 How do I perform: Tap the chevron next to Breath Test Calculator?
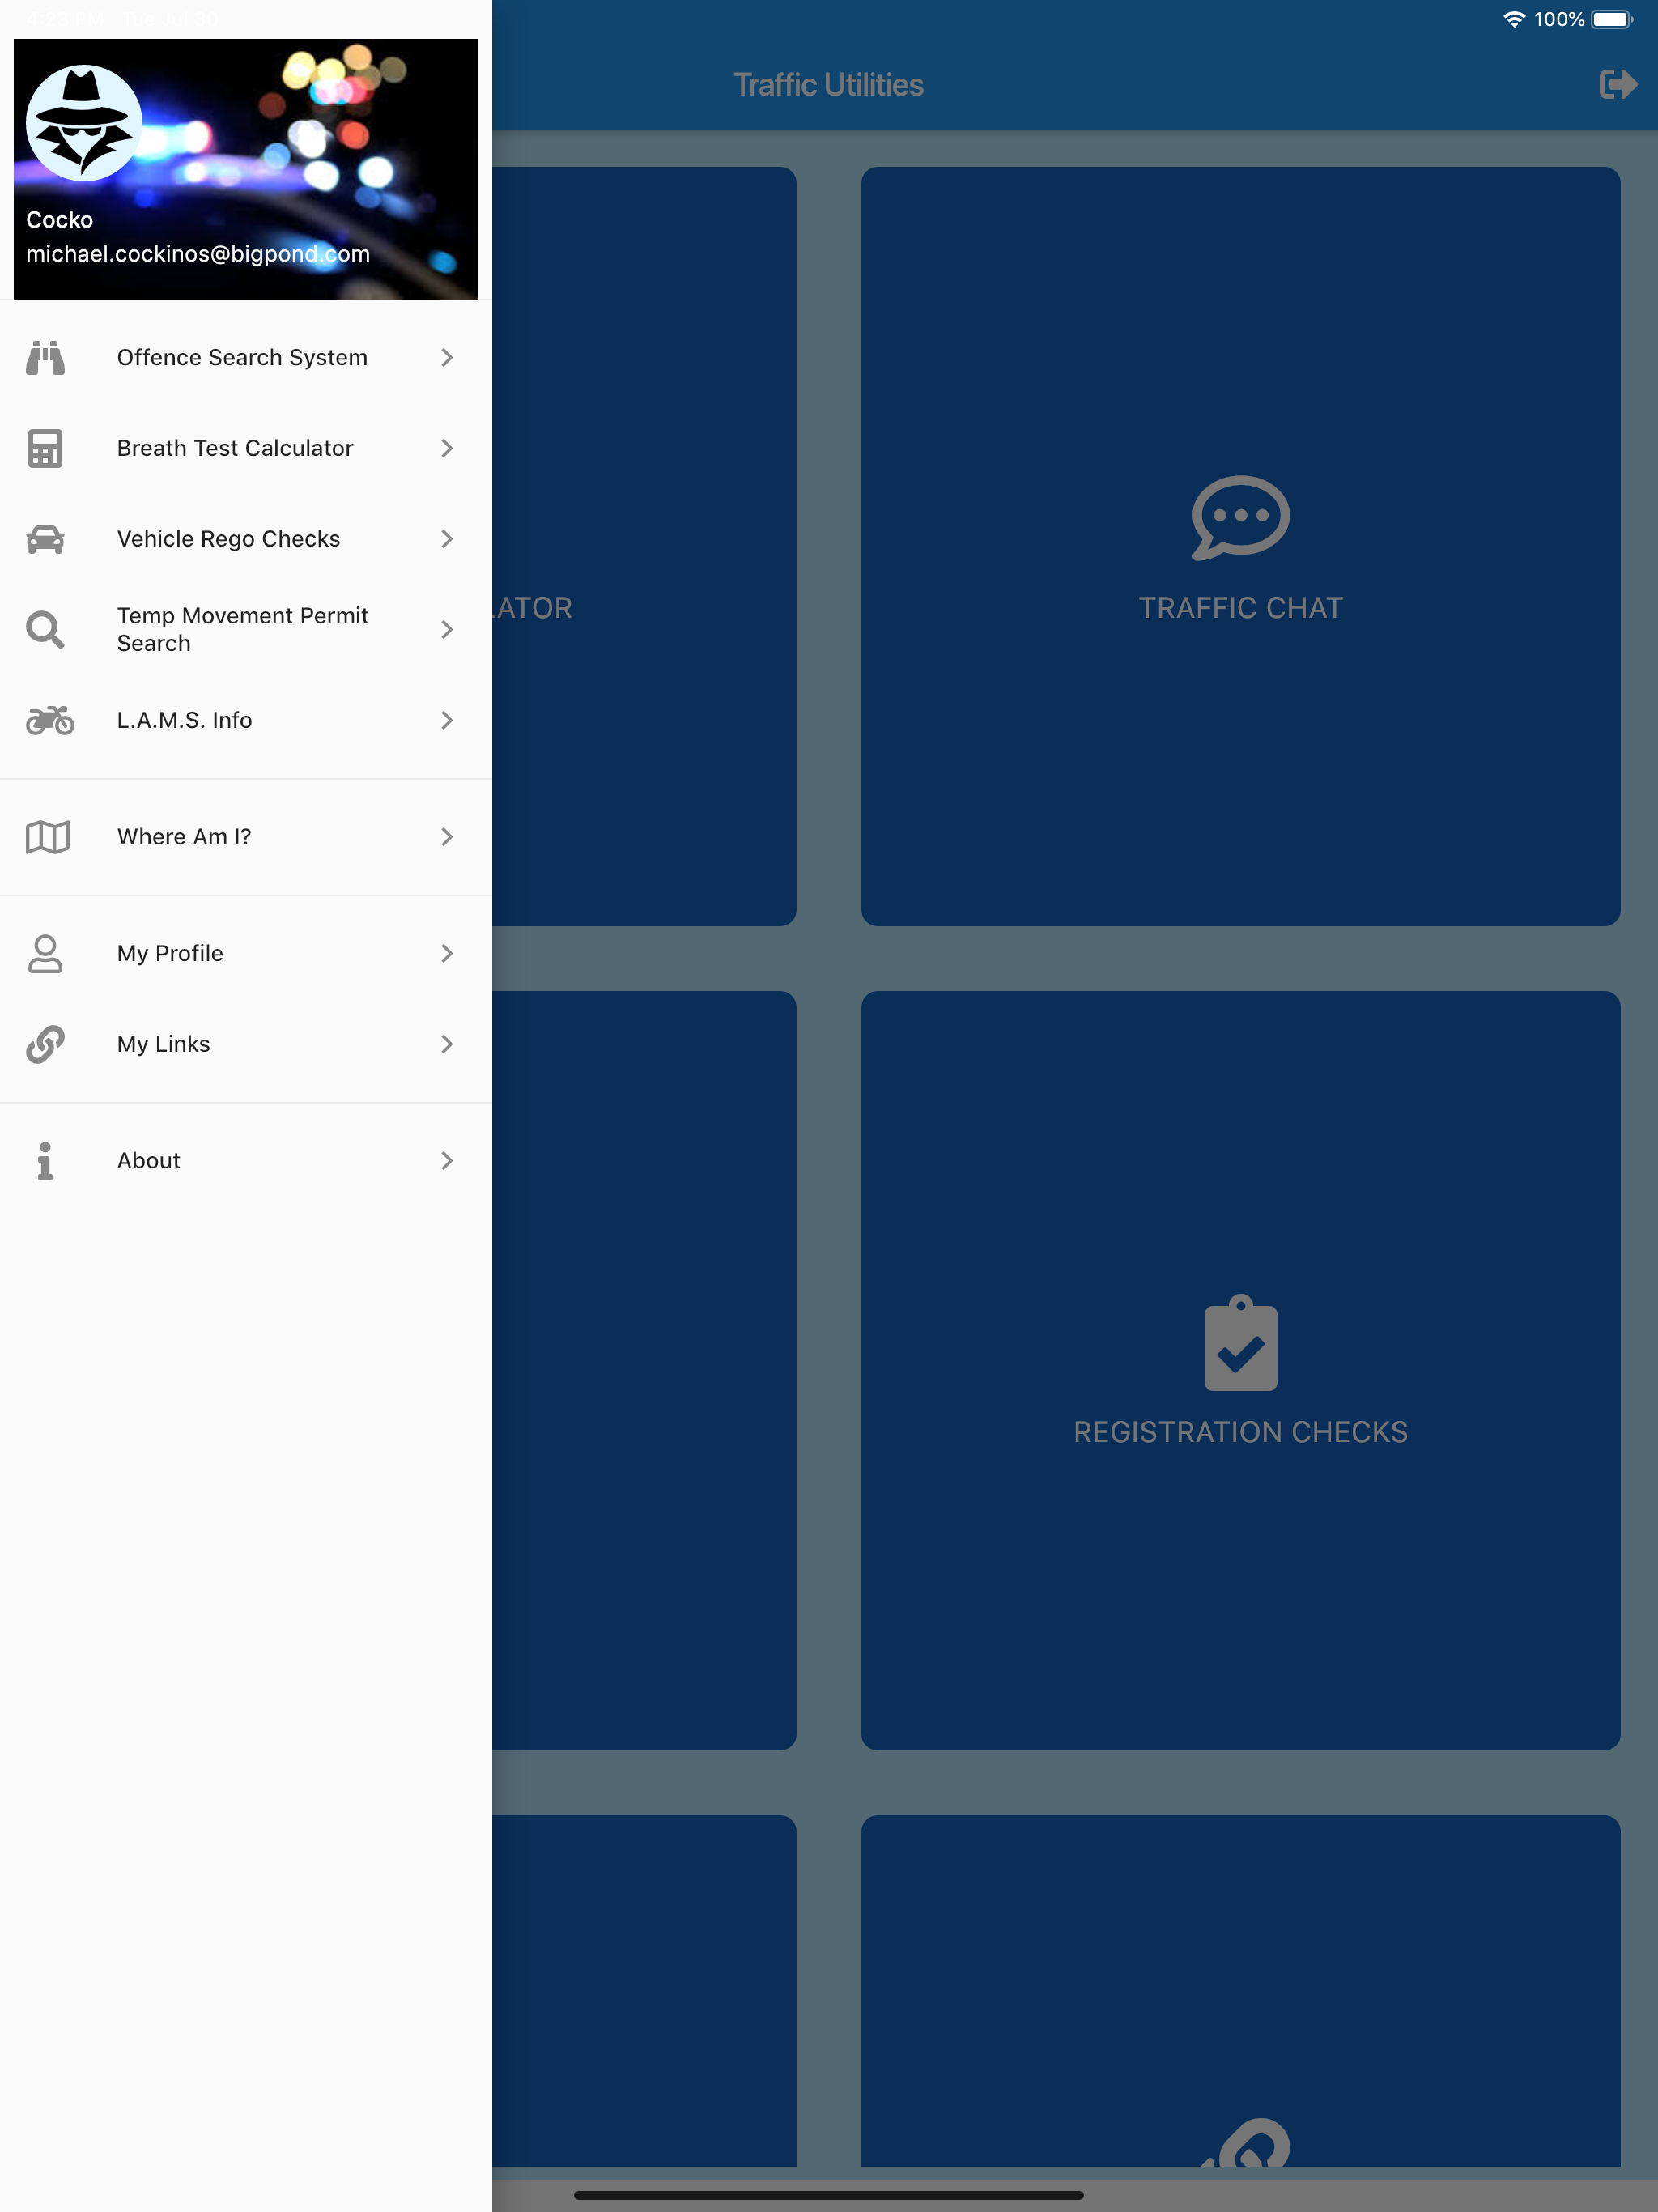point(447,448)
